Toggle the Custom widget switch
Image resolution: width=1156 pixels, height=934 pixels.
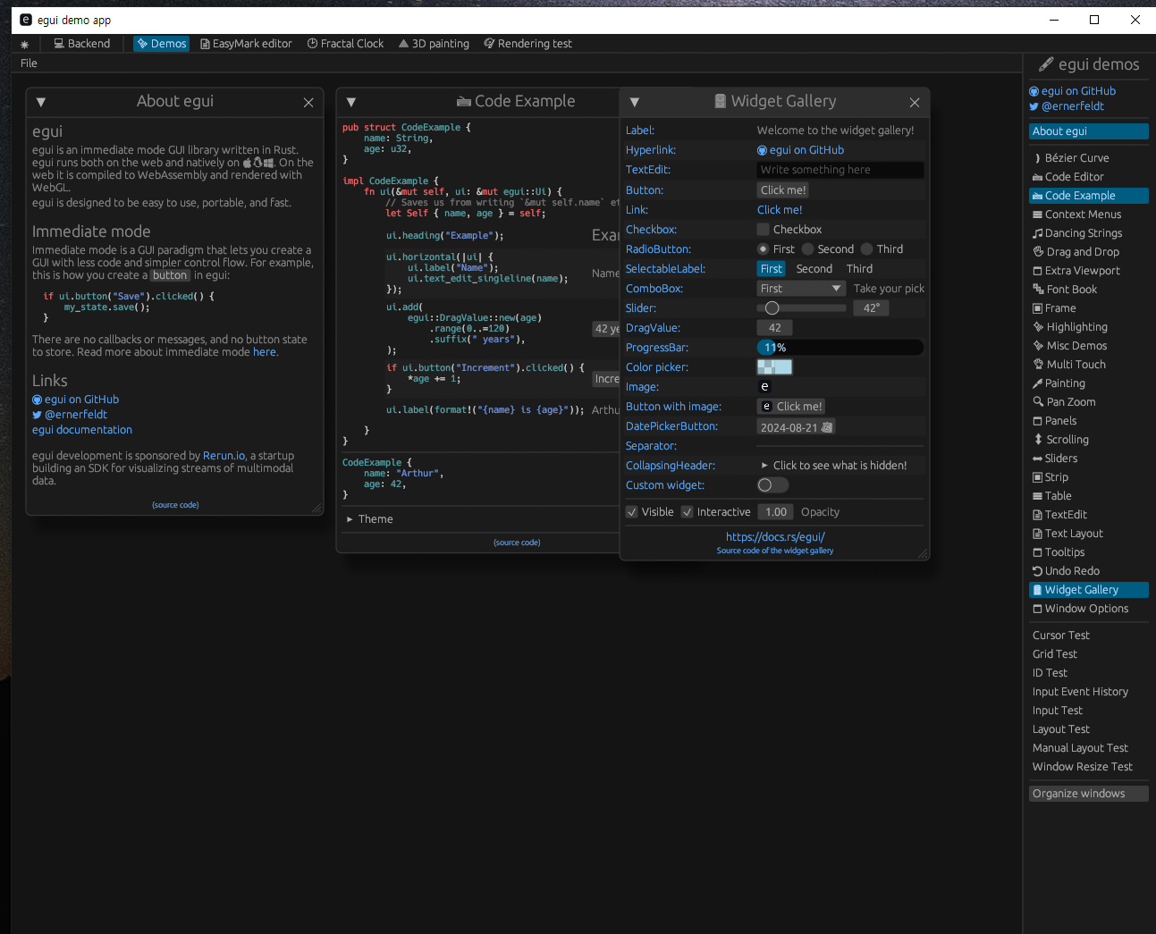point(772,485)
